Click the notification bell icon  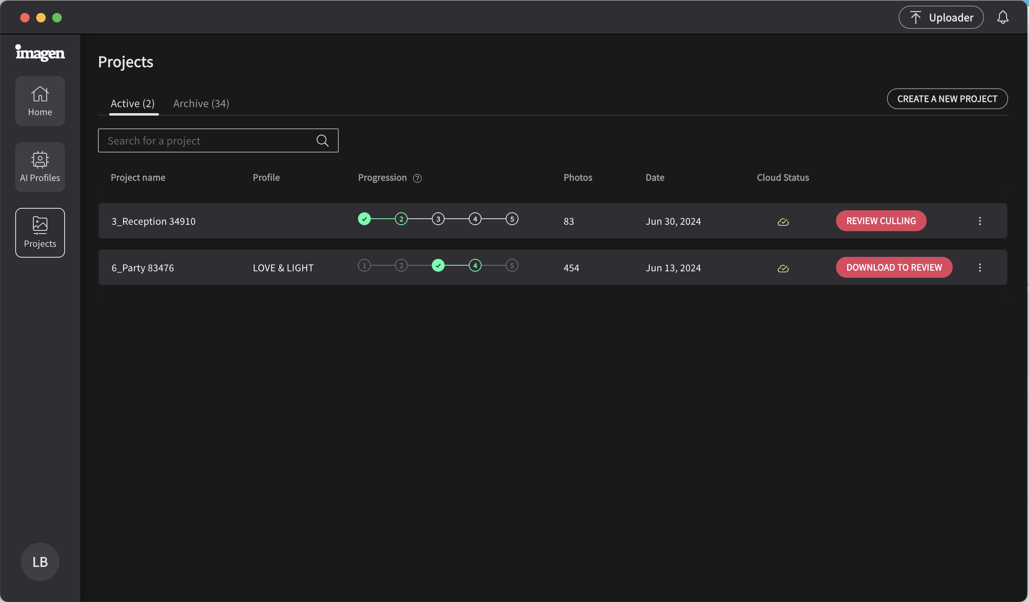click(x=1003, y=17)
